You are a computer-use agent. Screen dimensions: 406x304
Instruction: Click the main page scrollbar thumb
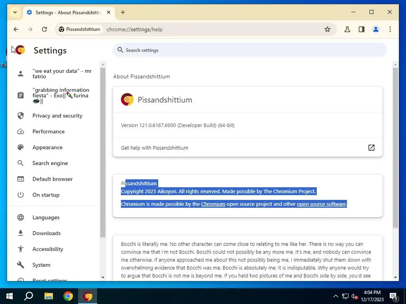pyautogui.click(x=395, y=148)
